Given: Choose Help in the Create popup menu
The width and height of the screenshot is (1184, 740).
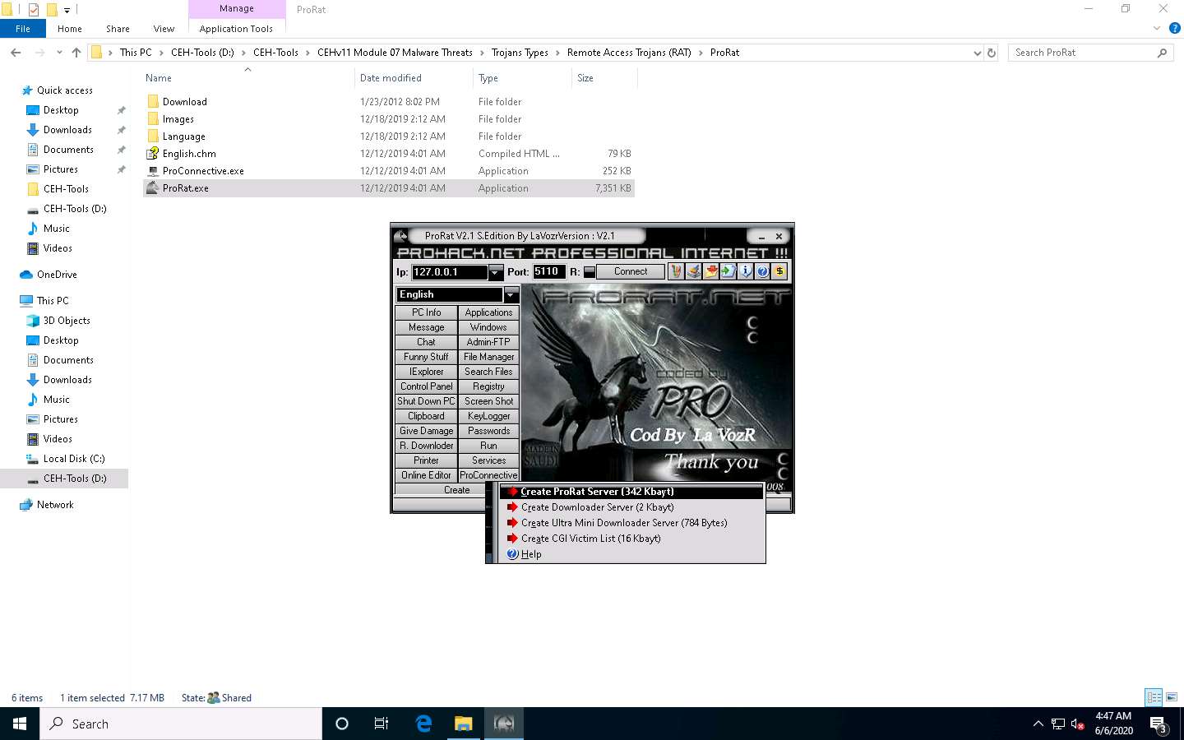Looking at the screenshot, I should pos(631,554).
